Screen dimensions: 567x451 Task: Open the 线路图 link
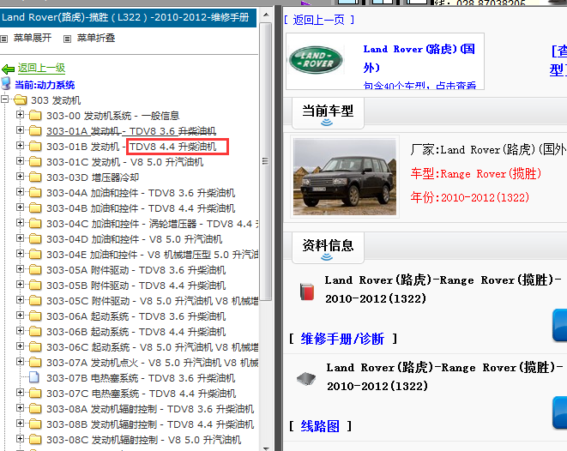[x=320, y=426]
